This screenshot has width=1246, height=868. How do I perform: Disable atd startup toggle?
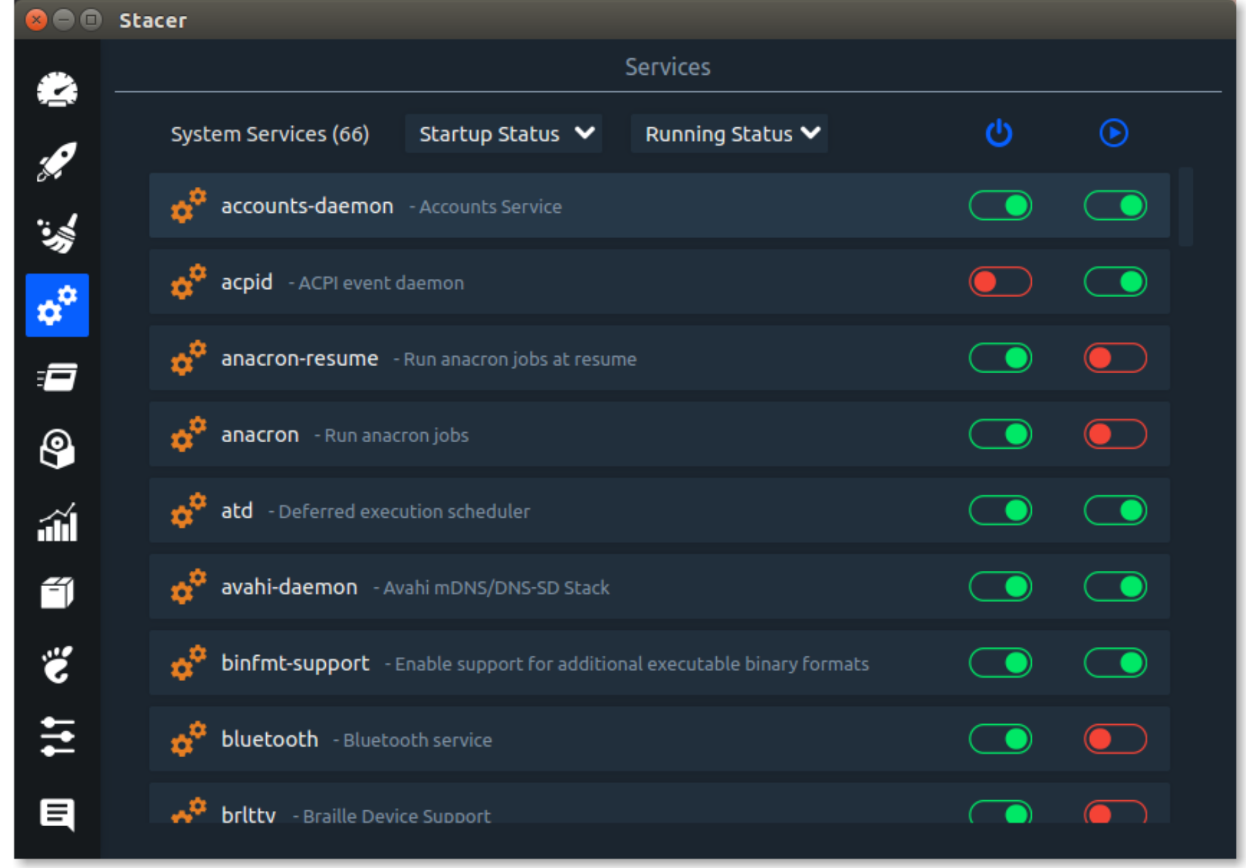(1000, 510)
